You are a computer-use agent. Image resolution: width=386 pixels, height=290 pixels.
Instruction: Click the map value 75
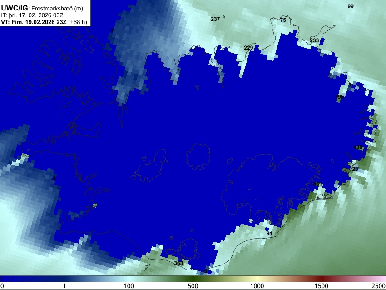[x=283, y=20]
